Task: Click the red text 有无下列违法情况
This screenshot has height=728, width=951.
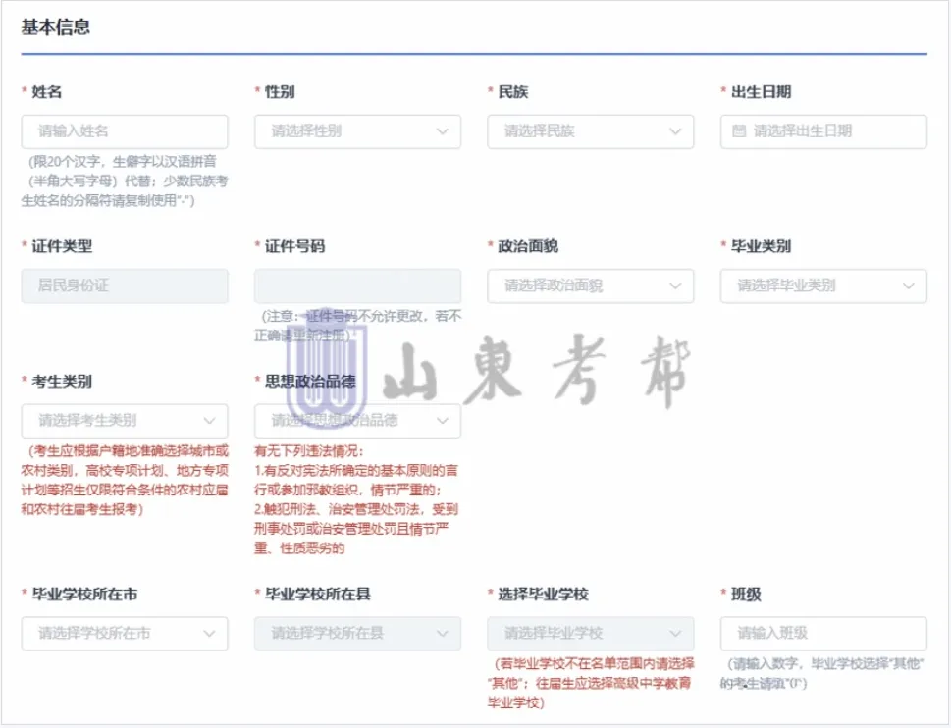Action: (309, 451)
